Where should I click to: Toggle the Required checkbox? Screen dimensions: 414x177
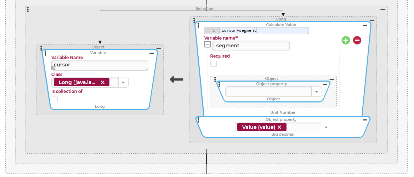[x=213, y=64]
